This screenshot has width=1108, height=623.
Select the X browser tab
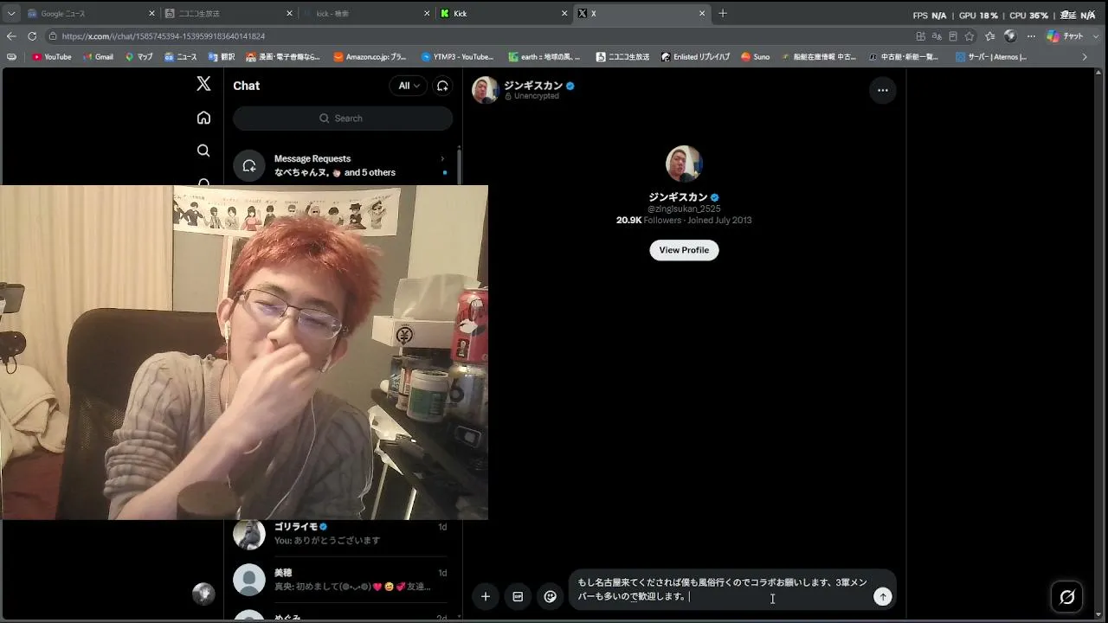642,14
